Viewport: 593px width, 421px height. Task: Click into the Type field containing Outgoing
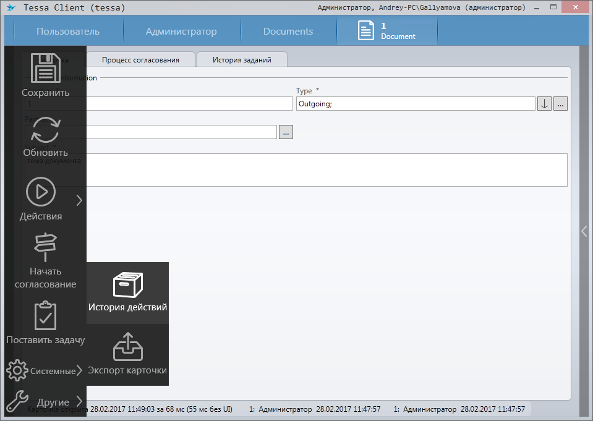[416, 104]
